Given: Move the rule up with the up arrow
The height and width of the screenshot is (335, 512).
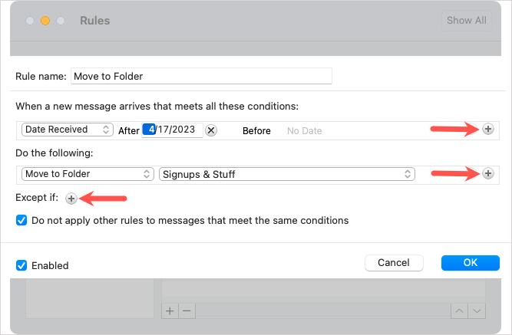Looking at the screenshot, I should (460, 310).
